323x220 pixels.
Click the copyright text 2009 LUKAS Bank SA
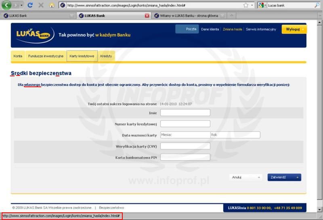[x=52, y=207]
